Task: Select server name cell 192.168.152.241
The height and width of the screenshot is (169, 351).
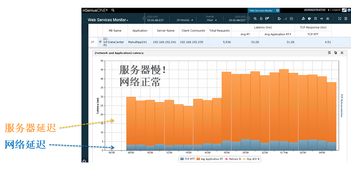Action: point(166,42)
